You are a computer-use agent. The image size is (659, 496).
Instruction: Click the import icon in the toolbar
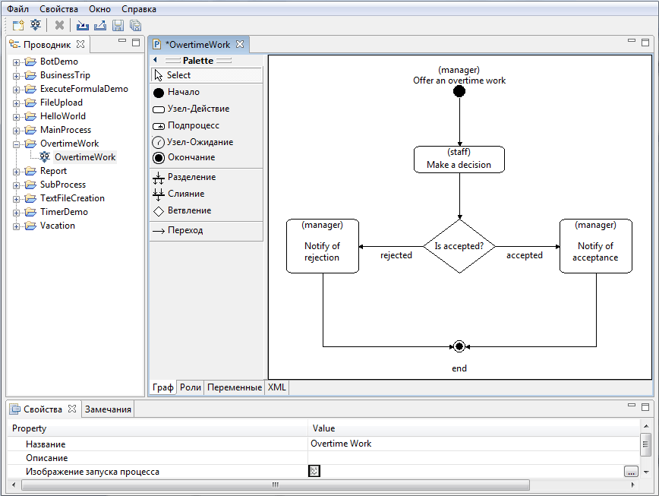click(81, 25)
